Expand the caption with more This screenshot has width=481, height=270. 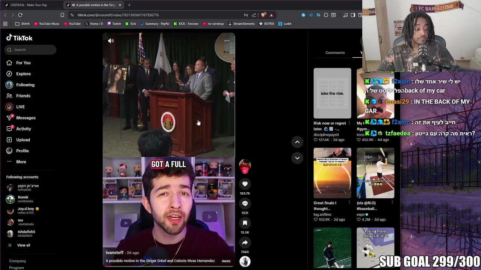[226, 261]
